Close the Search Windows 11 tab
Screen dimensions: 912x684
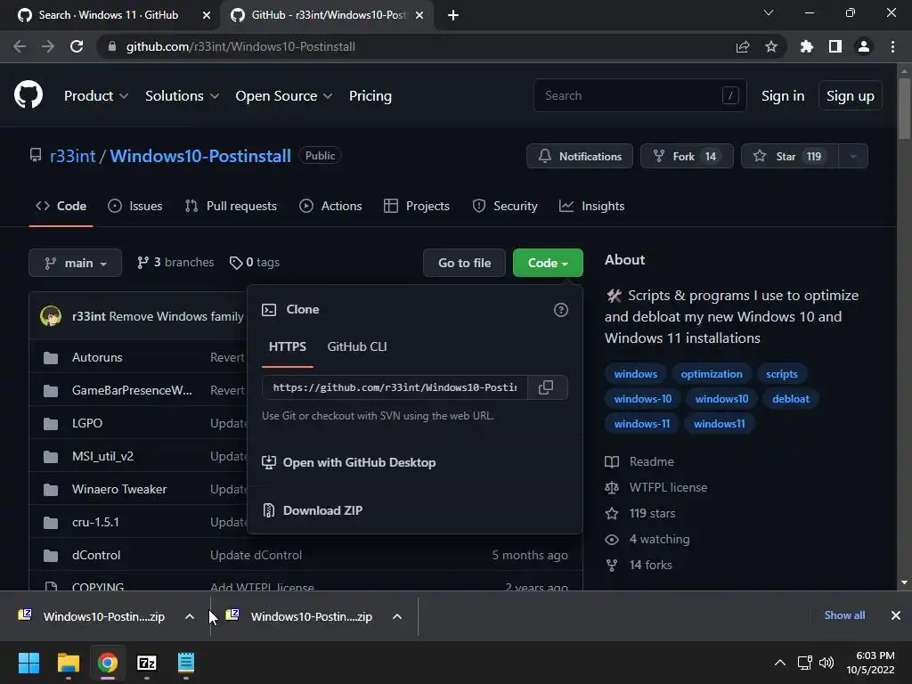tap(207, 15)
